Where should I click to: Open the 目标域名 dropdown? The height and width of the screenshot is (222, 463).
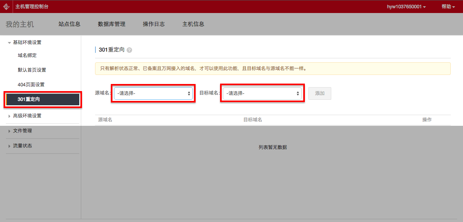262,93
